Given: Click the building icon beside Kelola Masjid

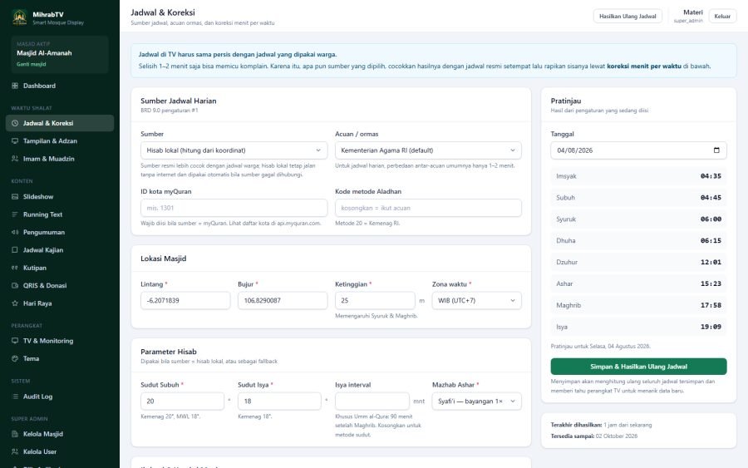Looking at the screenshot, I should pos(15,434).
